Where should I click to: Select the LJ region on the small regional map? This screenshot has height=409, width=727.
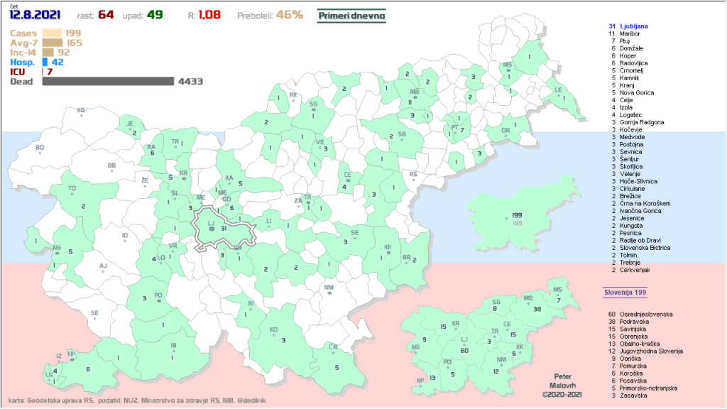click(464, 344)
